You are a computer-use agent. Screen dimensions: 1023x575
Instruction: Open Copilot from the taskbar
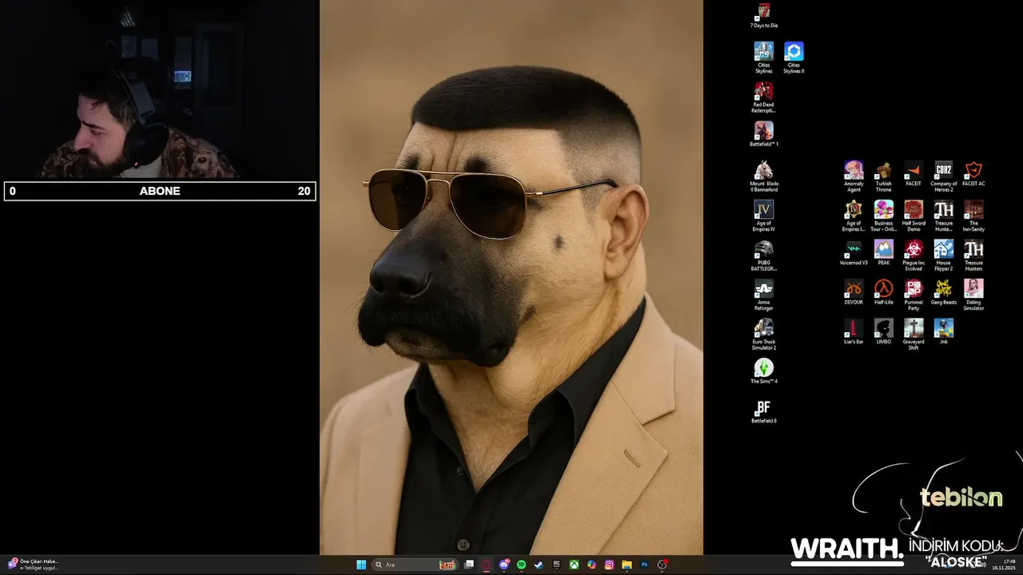click(x=591, y=565)
